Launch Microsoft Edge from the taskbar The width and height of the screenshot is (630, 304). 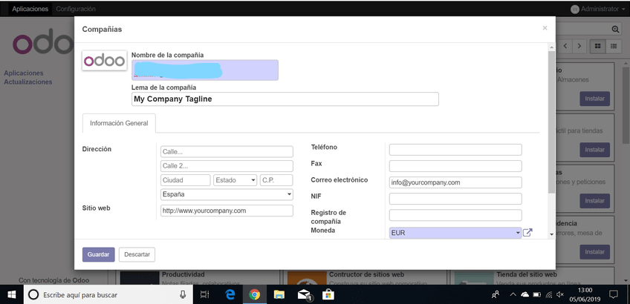pyautogui.click(x=230, y=294)
